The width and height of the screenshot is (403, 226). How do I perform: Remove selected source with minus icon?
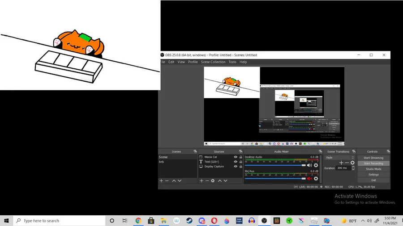207,180
